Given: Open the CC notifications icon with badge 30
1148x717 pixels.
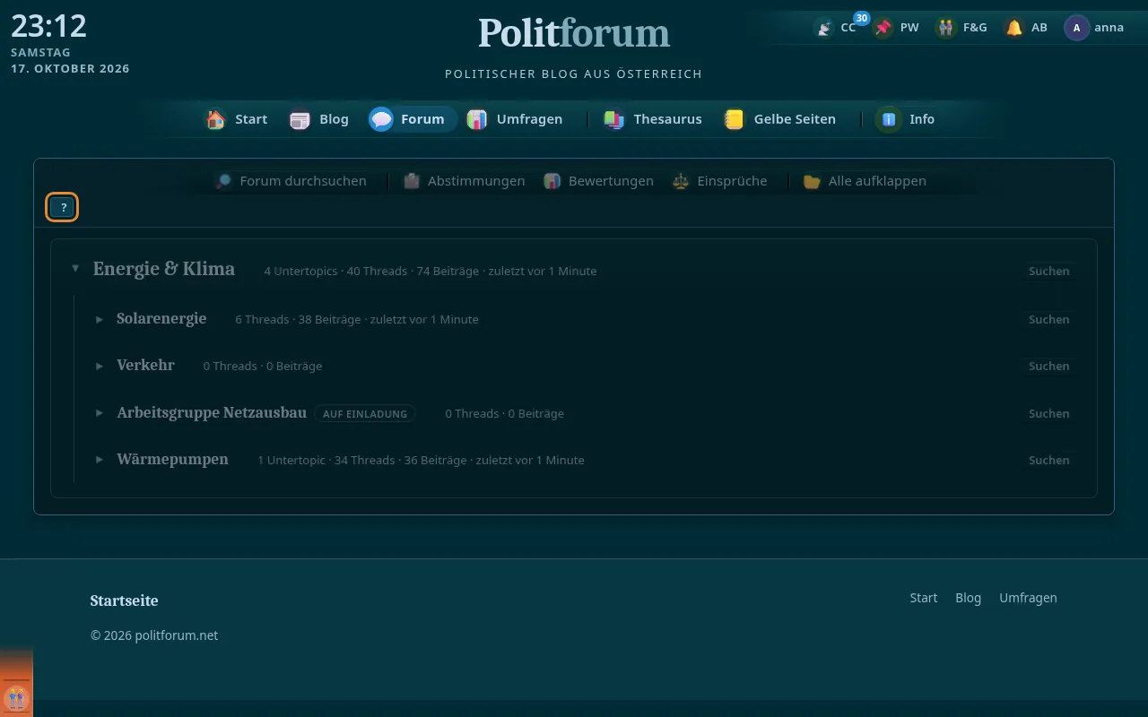Looking at the screenshot, I should coord(823,28).
